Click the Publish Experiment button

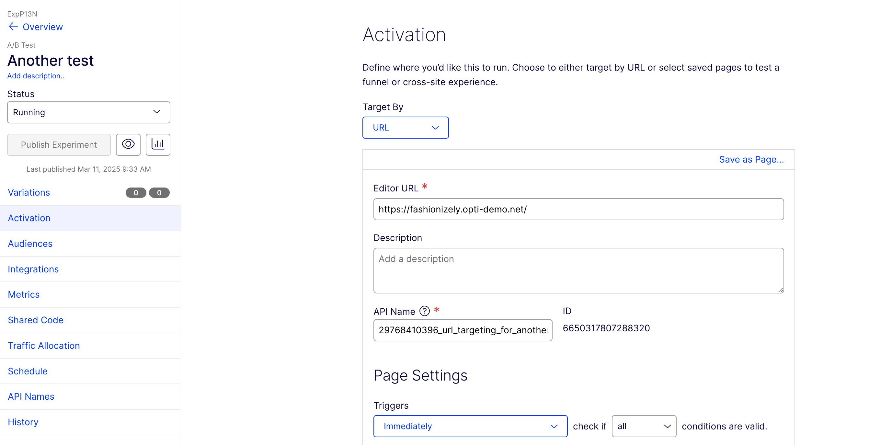[x=59, y=144]
